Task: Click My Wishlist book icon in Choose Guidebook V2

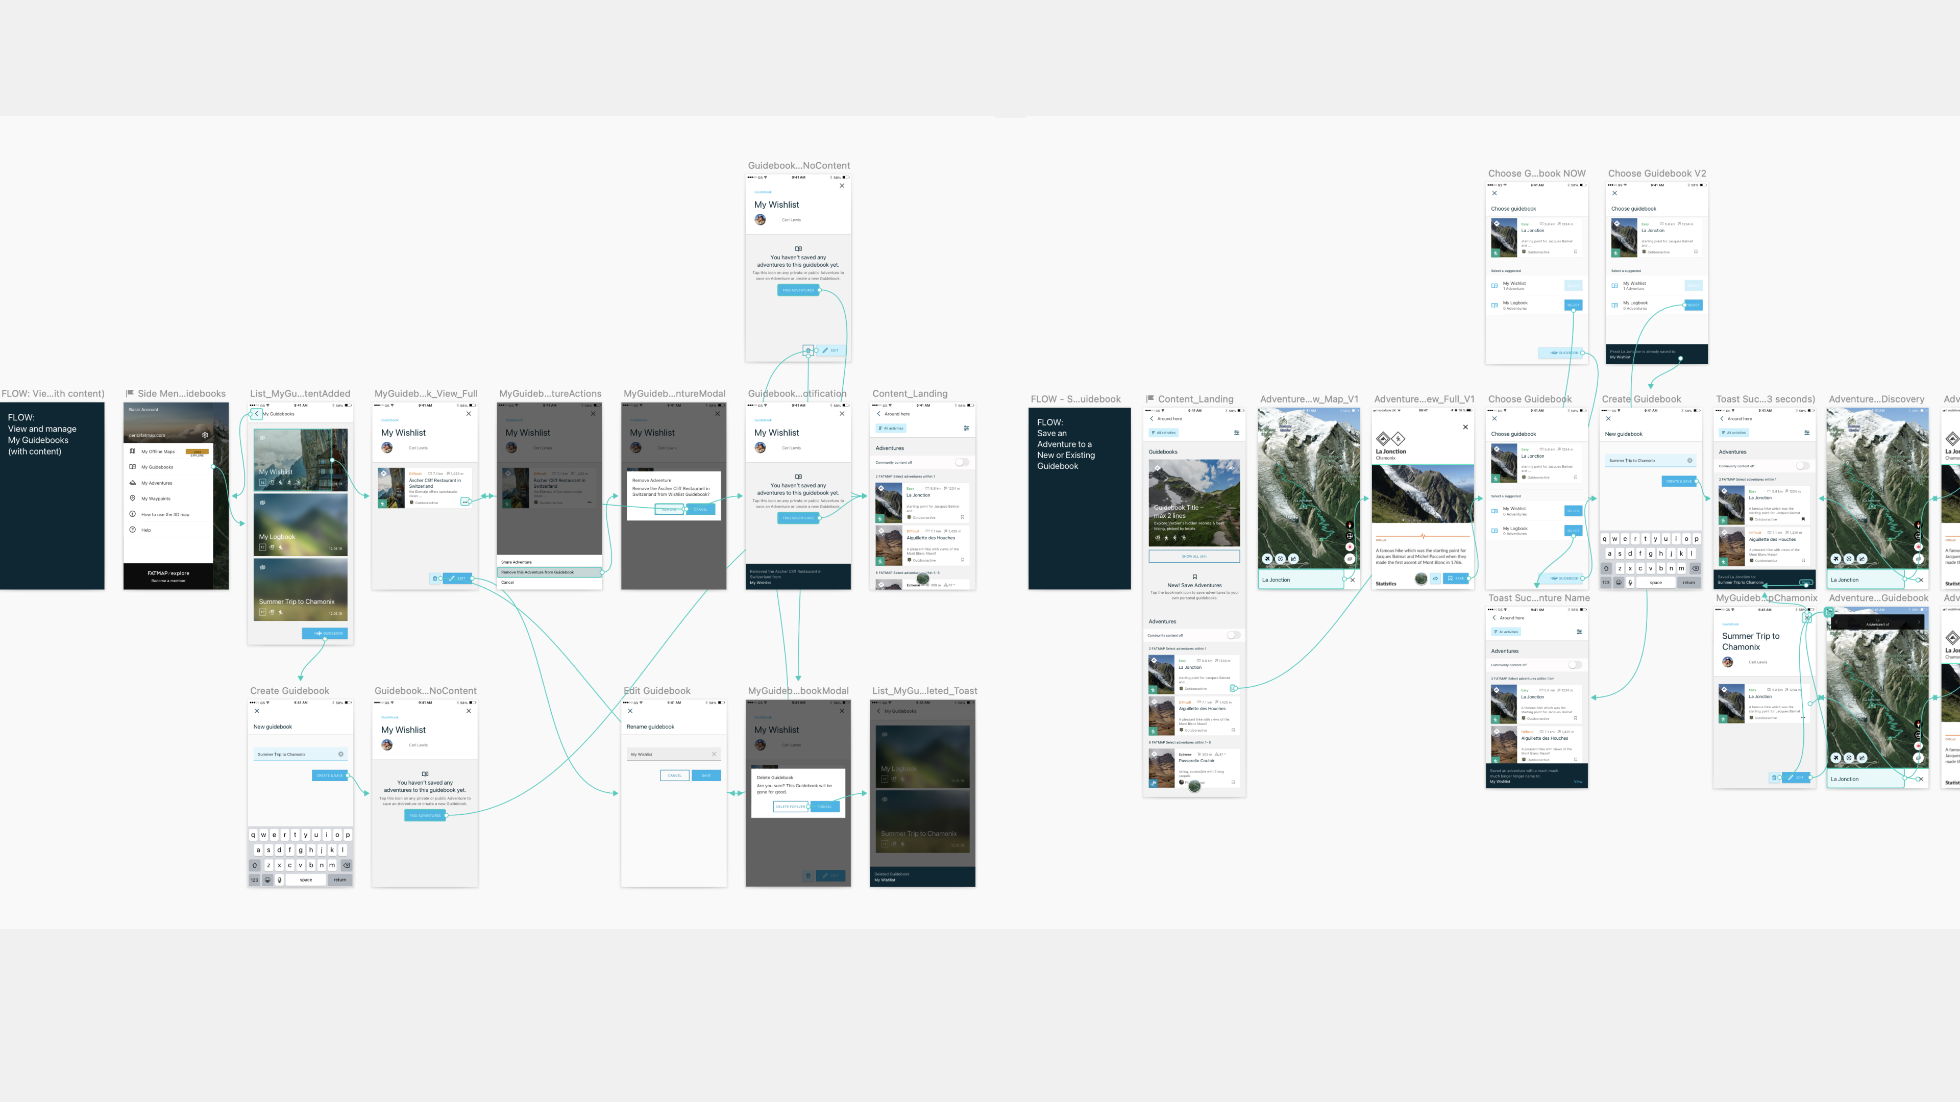Action: 1614,286
